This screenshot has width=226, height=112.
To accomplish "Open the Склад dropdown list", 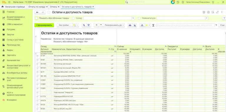I will click(x=133, y=18).
